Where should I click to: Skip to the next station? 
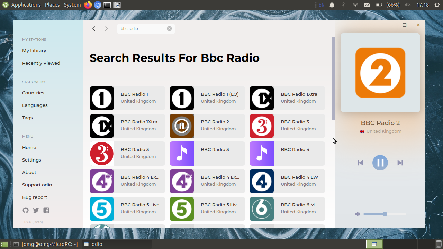click(x=400, y=163)
